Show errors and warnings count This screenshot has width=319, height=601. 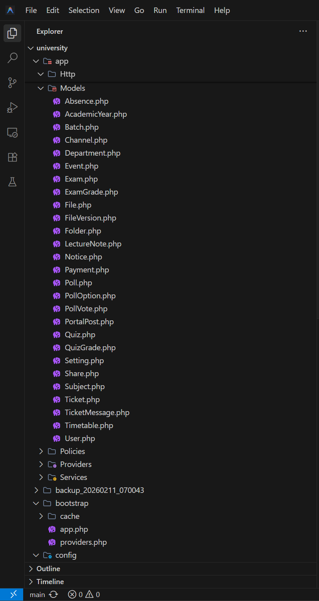84,594
